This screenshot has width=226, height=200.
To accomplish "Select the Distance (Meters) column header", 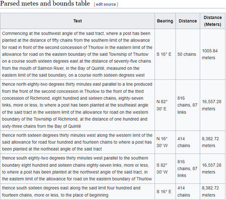I will [x=213, y=21].
